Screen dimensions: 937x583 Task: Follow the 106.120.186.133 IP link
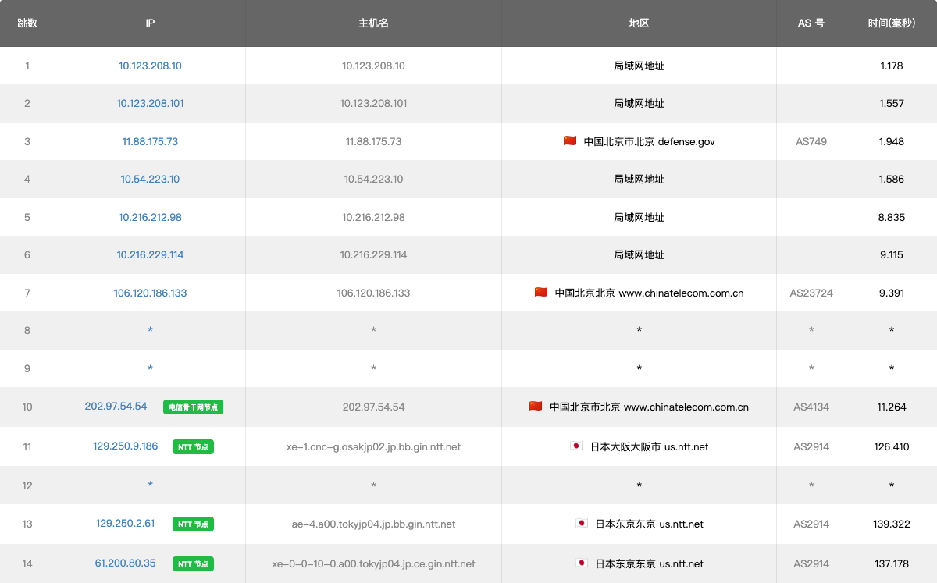[150, 293]
